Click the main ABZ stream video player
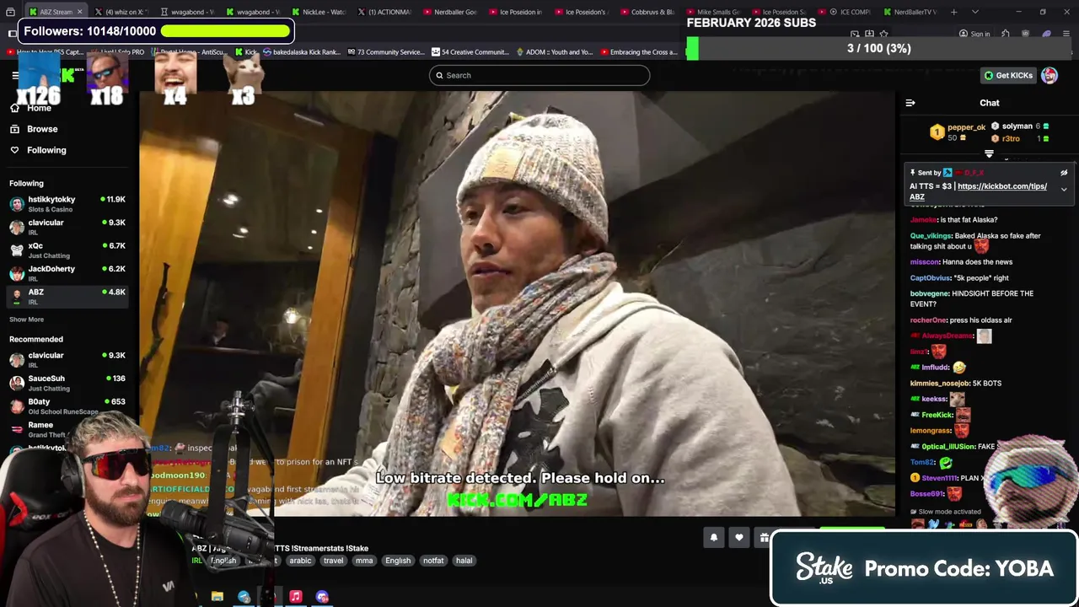This screenshot has width=1079, height=607. pos(517,303)
